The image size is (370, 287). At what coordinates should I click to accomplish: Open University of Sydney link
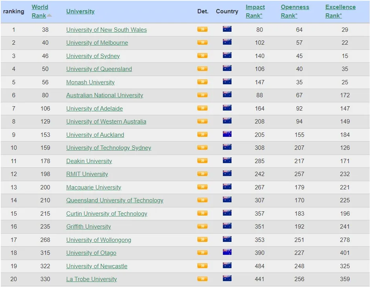tap(93, 56)
